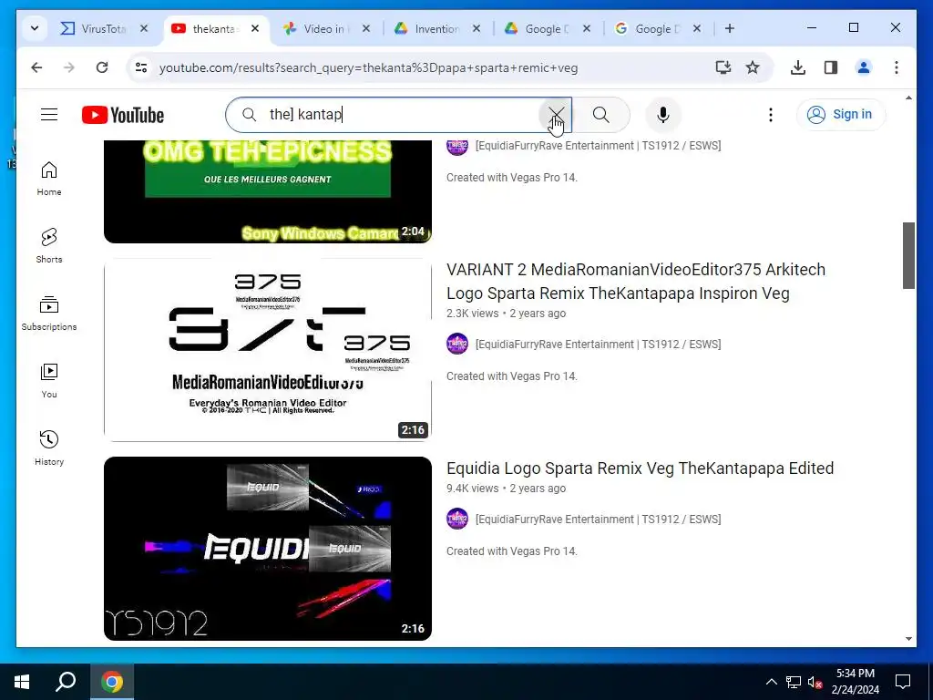This screenshot has height=700, width=933.
Task: Click the address bar URL
Action: click(368, 67)
